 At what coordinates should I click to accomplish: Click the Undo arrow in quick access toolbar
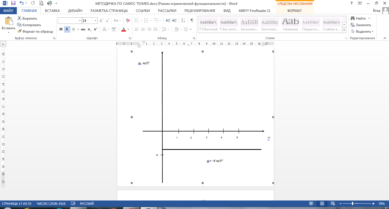(x=22, y=3)
